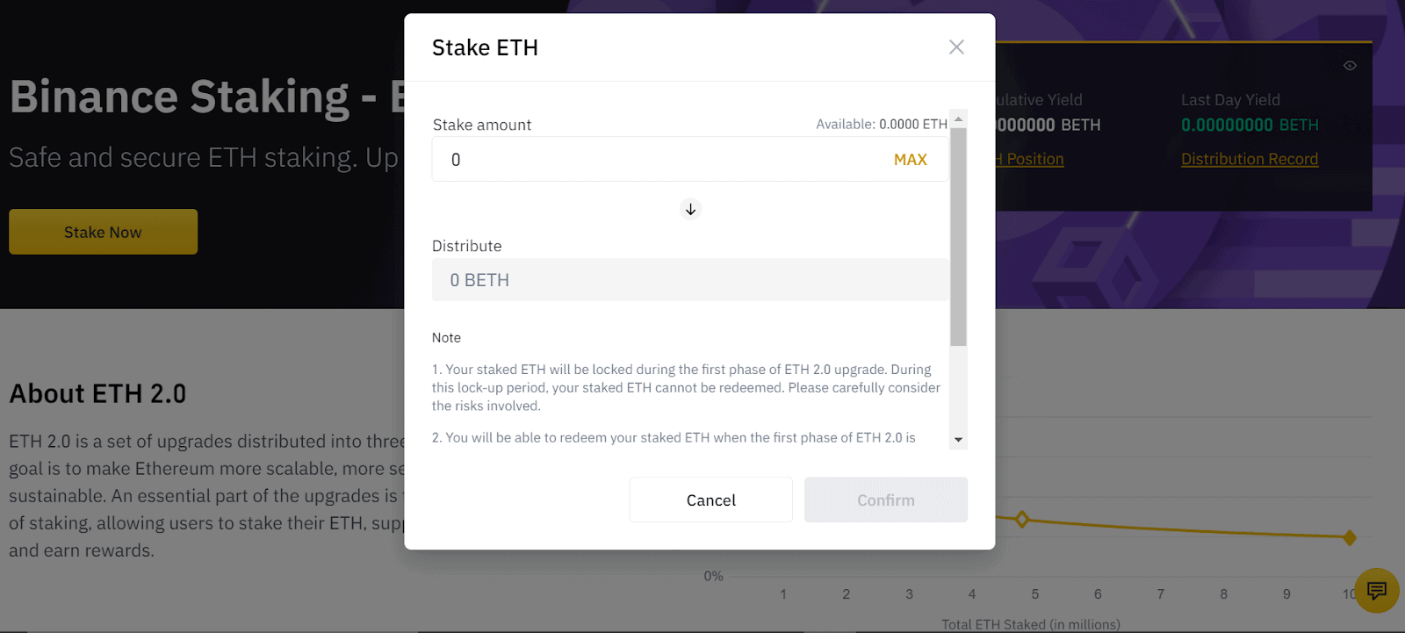Click the downward conversion arrow icon
The width and height of the screenshot is (1405, 633).
click(x=690, y=209)
